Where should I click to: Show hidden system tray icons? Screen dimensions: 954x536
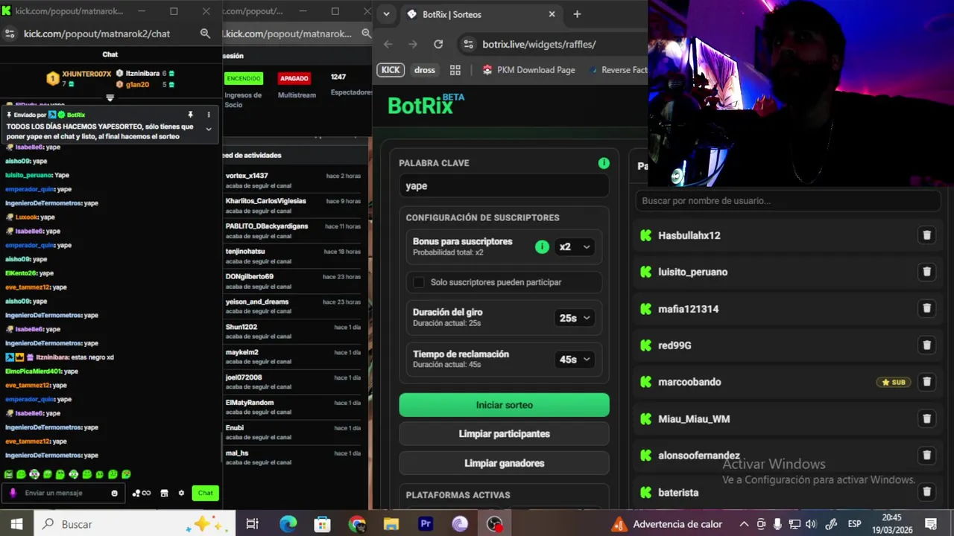coord(744,524)
